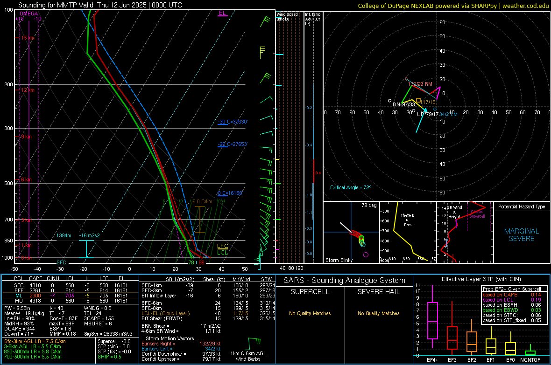
Task: Click the LCL-EL (Cloud Layer) row
Action: (x=208, y=313)
